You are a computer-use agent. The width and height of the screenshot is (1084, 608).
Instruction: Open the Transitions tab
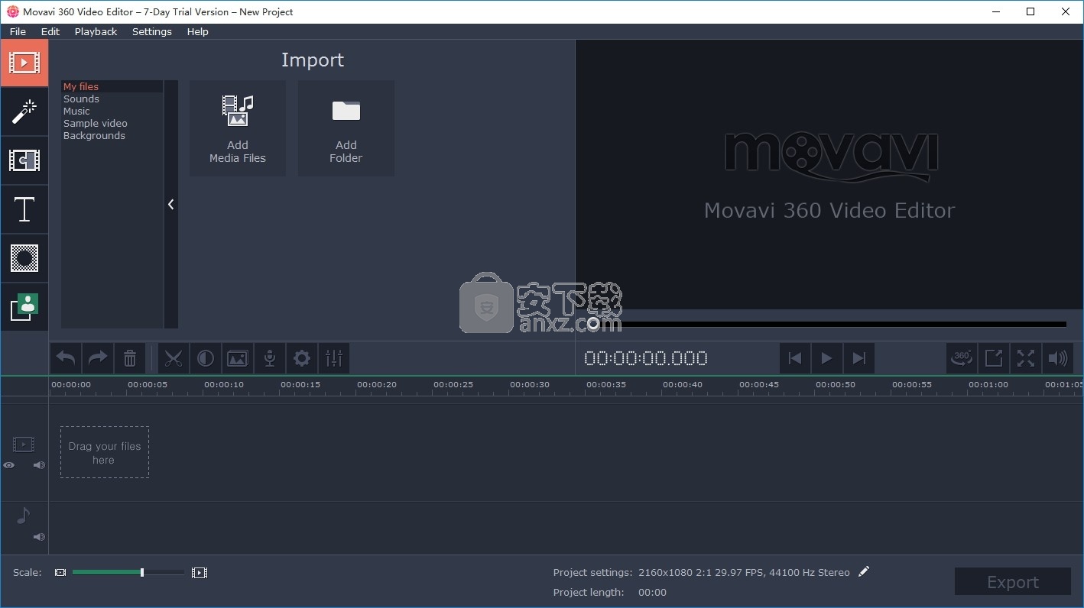[24, 160]
